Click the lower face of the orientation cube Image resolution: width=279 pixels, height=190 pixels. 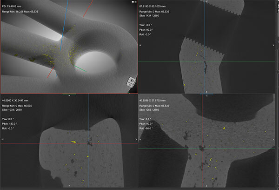(130, 85)
